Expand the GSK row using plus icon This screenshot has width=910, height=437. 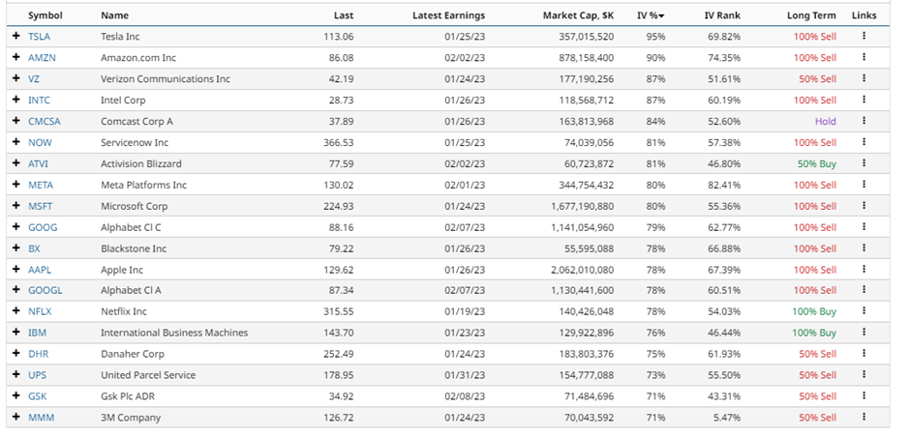(15, 395)
